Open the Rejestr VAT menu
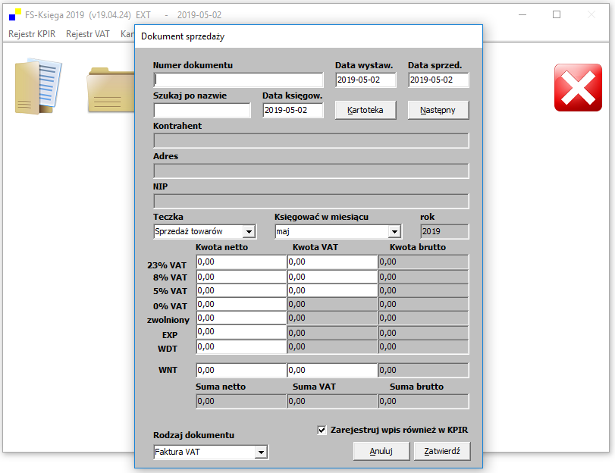The width and height of the screenshot is (615, 473). point(87,34)
